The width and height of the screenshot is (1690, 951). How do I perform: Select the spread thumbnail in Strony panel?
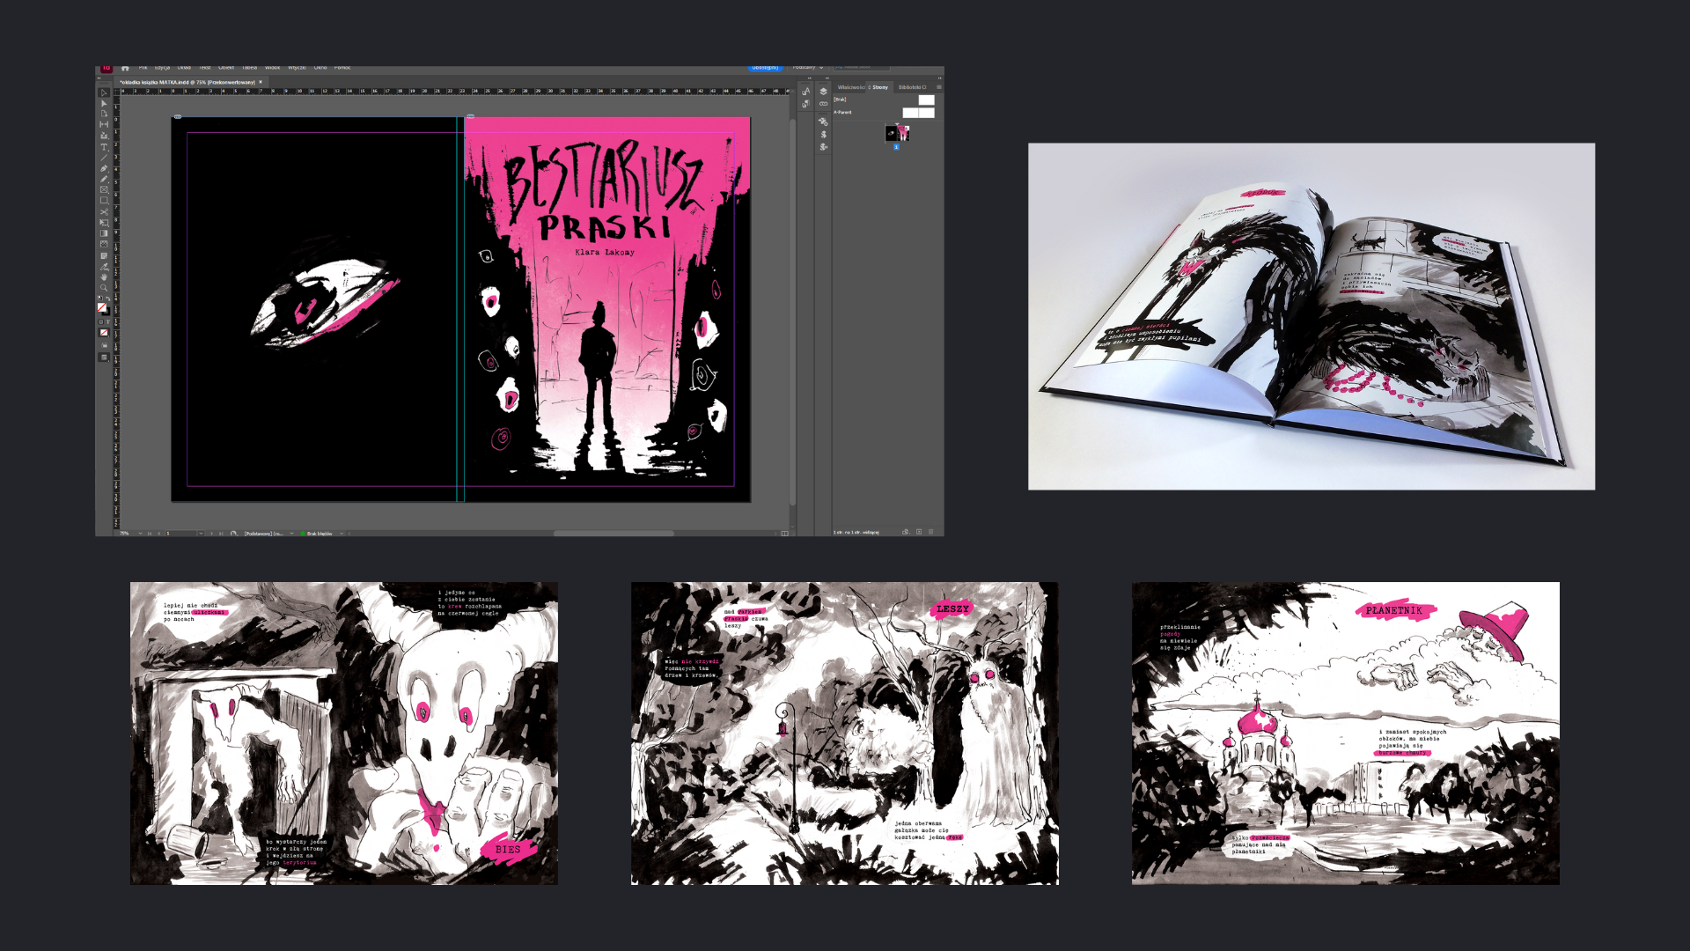(897, 134)
